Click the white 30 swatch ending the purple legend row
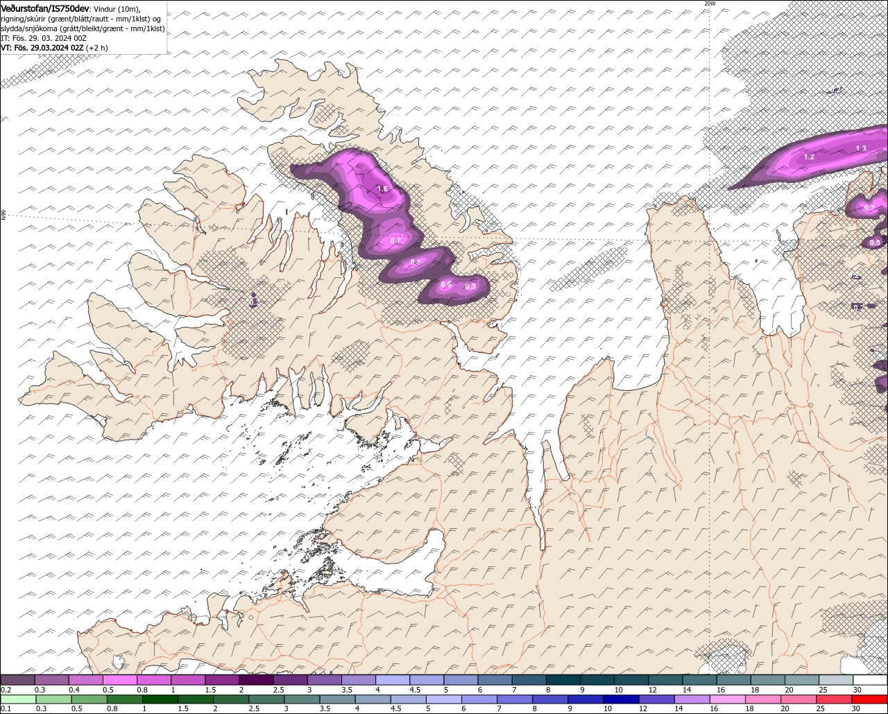This screenshot has width=888, height=714. click(871, 680)
